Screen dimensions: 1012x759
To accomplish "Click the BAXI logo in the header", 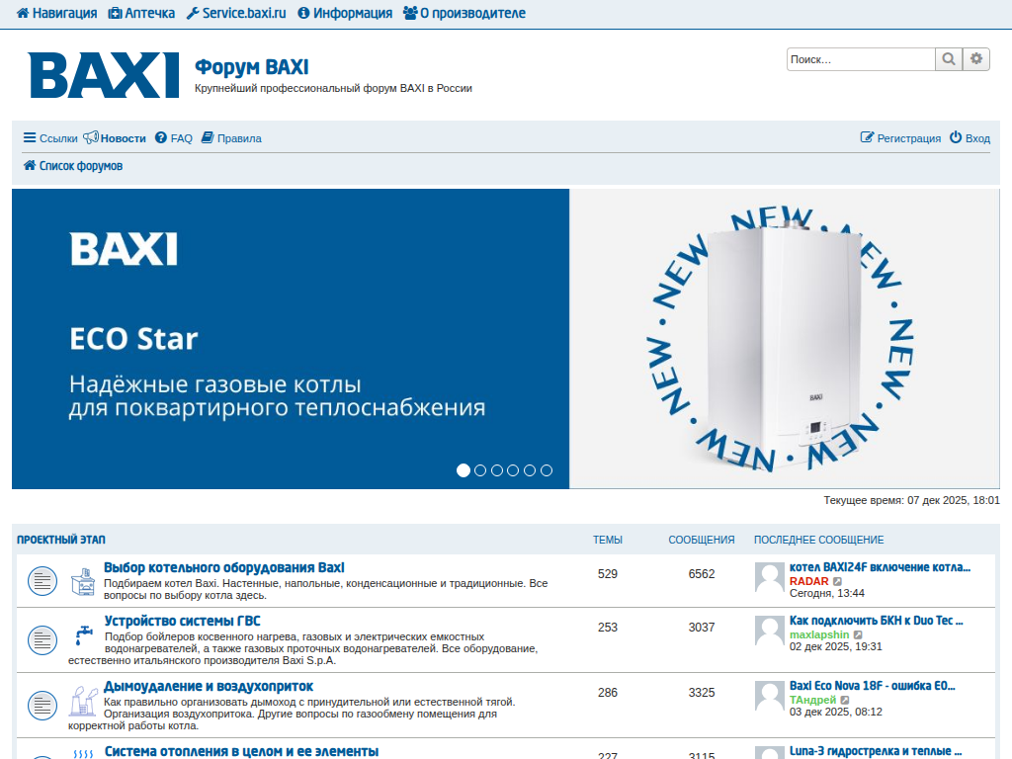I will click(104, 75).
